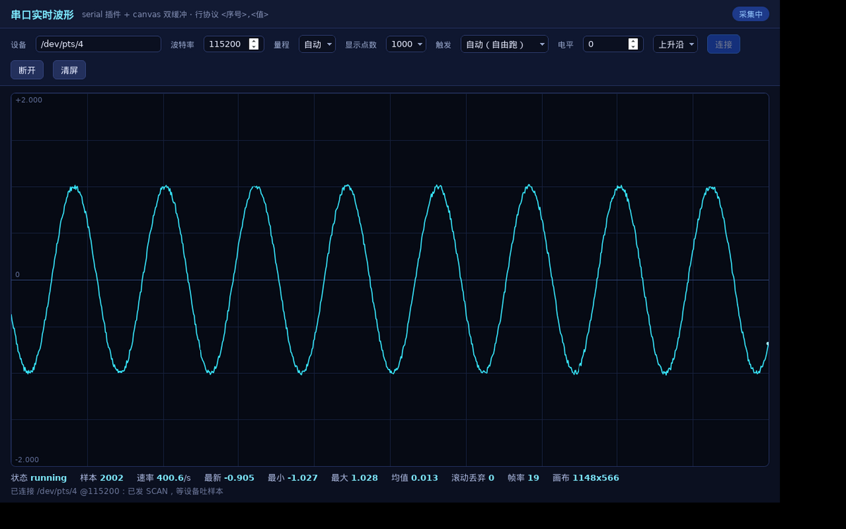
Task: Decrease trigger level with the down stepper arrow
Action: 633,47
